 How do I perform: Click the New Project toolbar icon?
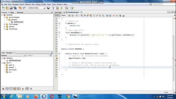7,8
